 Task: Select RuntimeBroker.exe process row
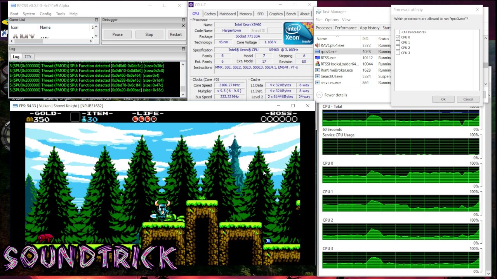(353, 70)
